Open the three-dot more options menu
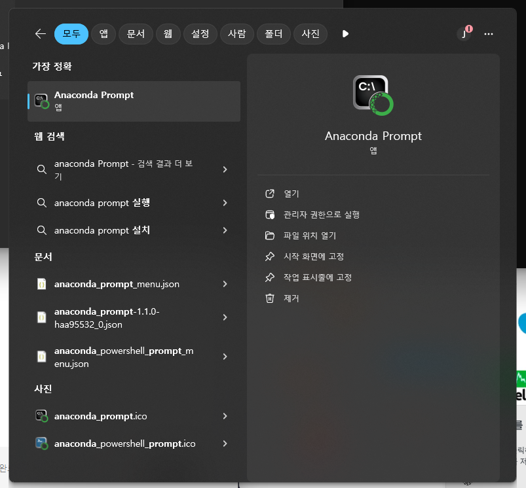The width and height of the screenshot is (526, 488). 489,34
